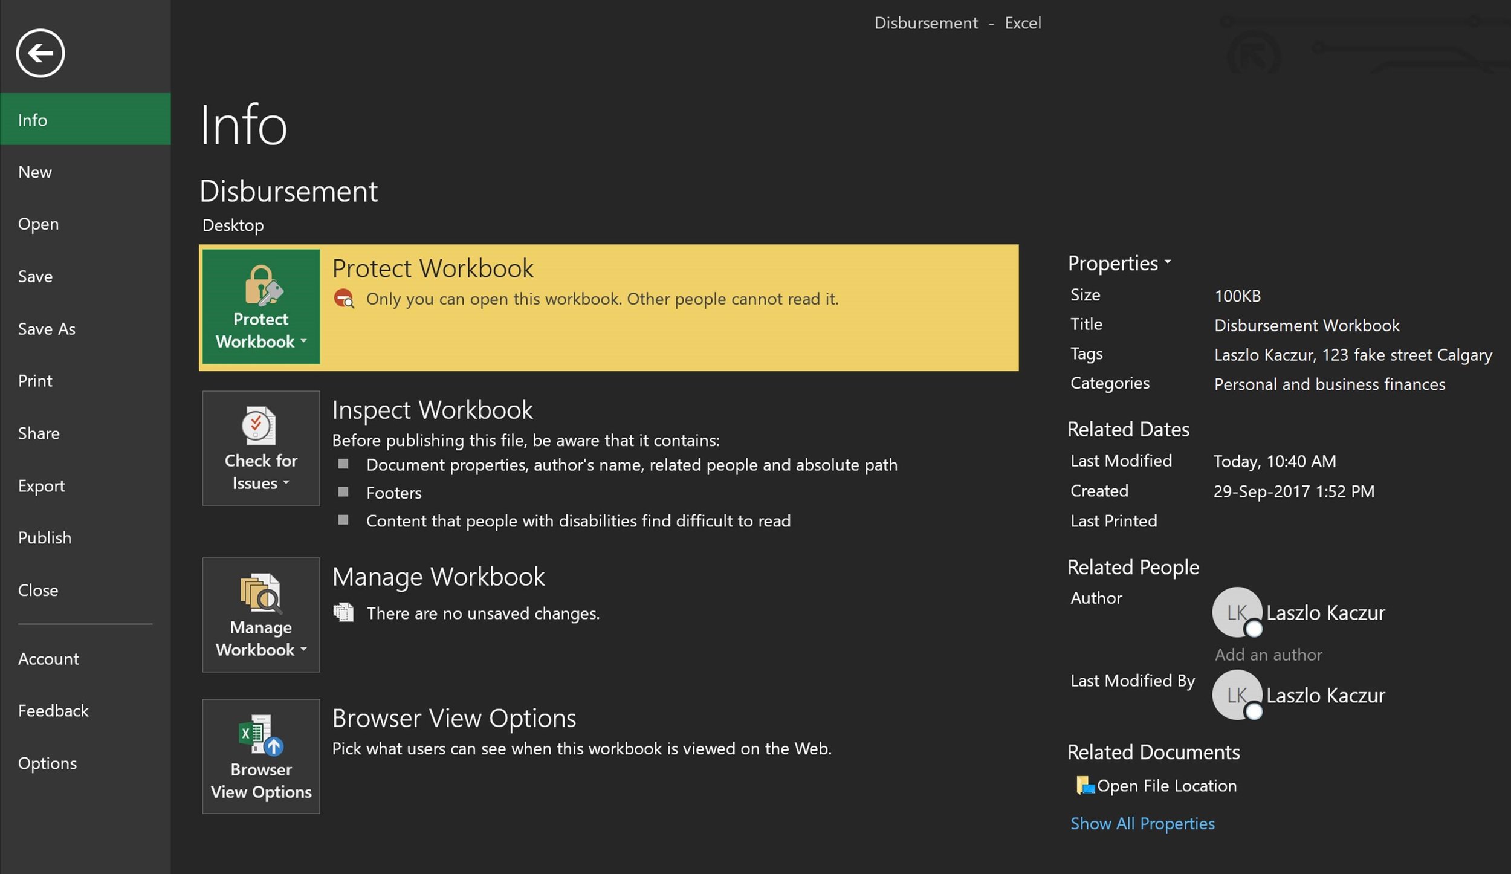
Task: Click 'Pick what users can see' description text
Action: pyautogui.click(x=582, y=749)
